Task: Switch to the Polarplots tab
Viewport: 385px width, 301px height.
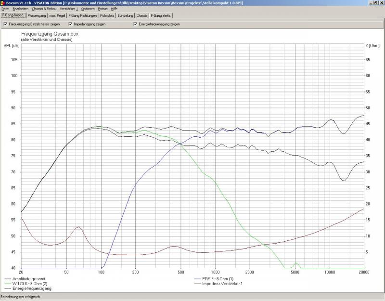Action: [108, 15]
